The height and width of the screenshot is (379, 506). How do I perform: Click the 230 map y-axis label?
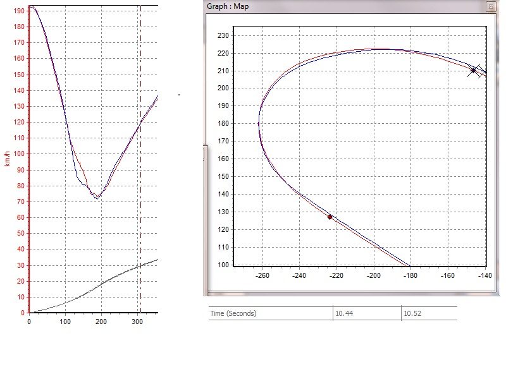click(x=223, y=35)
